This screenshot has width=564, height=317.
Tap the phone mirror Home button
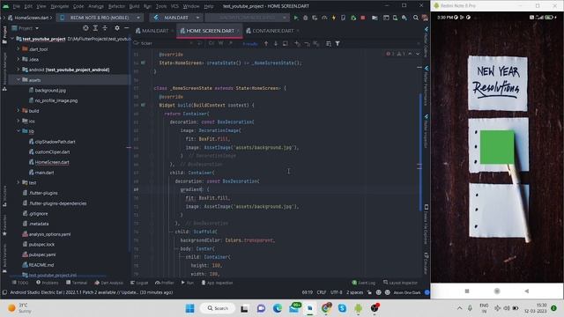(x=497, y=291)
